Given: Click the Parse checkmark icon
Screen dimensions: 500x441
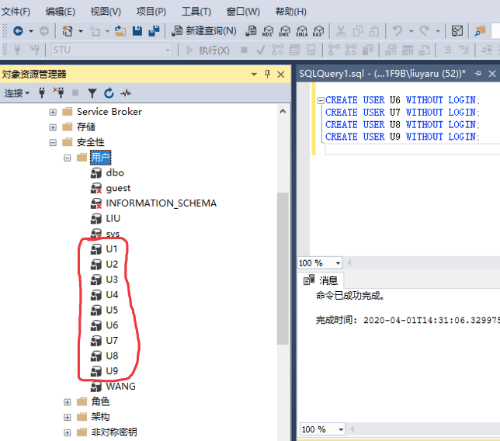Looking at the screenshot, I should tap(261, 50).
